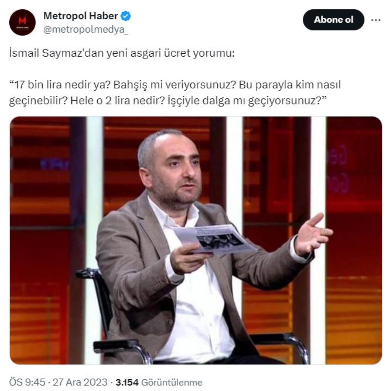Open the Metropol Haber display name link
388x391 pixels.
pyautogui.click(x=81, y=16)
